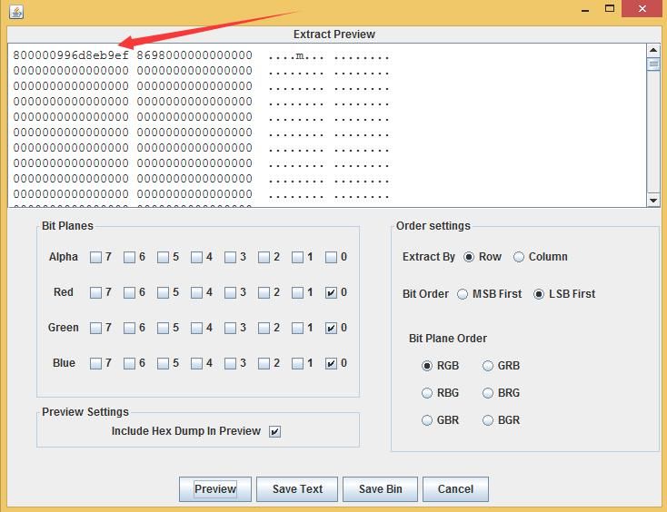The image size is (667, 512).
Task: Check Red bit plane 4
Action: tap(196, 292)
